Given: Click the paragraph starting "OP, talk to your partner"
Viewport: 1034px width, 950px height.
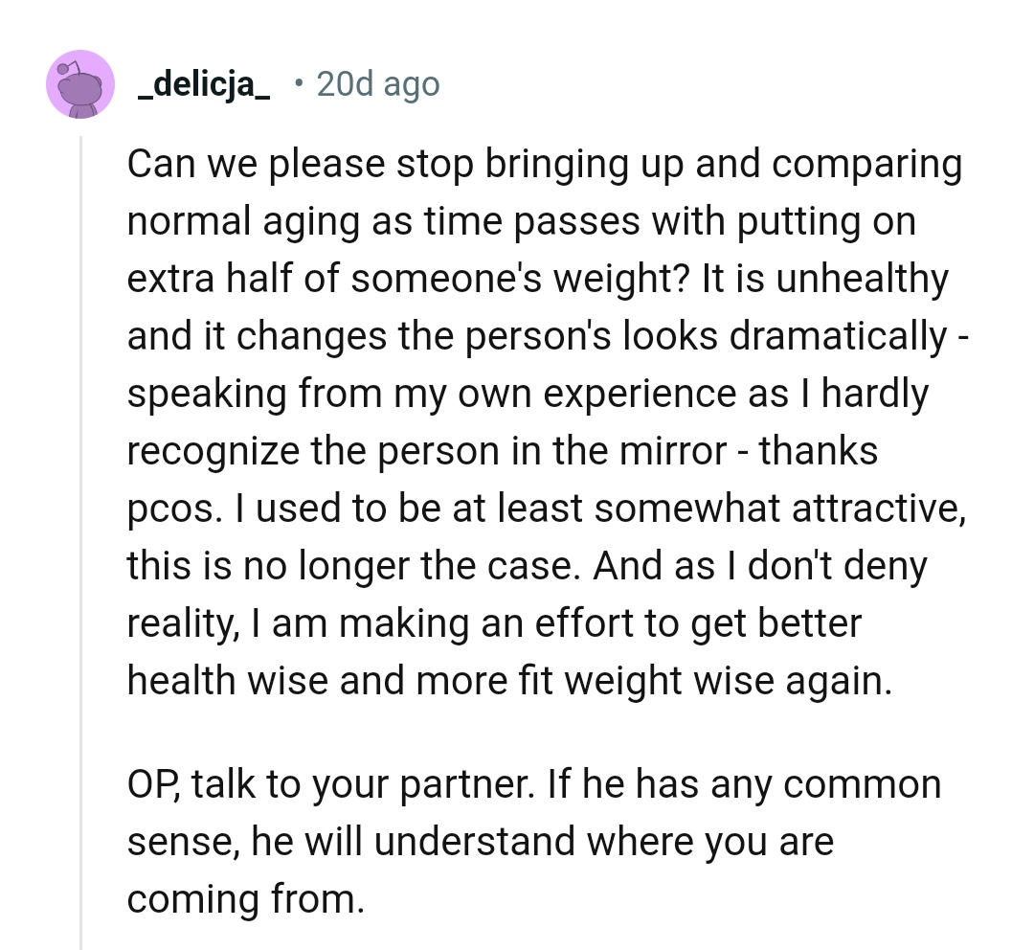Looking at the screenshot, I should pos(533,842).
